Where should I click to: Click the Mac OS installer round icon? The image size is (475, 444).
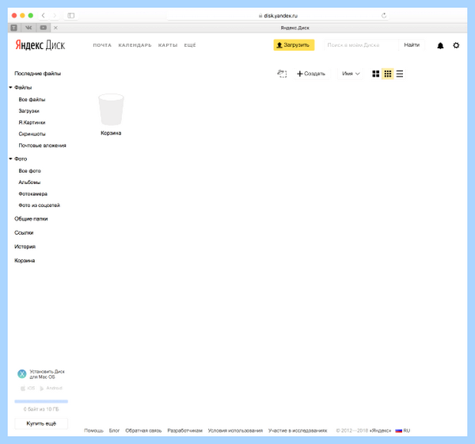[22, 374]
